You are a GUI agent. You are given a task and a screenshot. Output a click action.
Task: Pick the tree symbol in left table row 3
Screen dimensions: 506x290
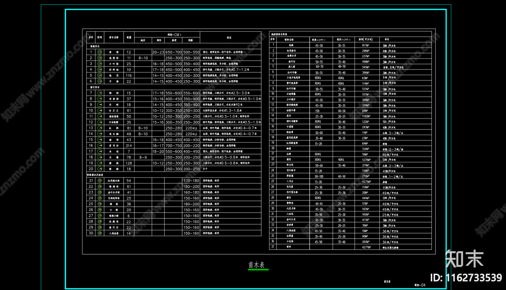pyautogui.click(x=100, y=64)
